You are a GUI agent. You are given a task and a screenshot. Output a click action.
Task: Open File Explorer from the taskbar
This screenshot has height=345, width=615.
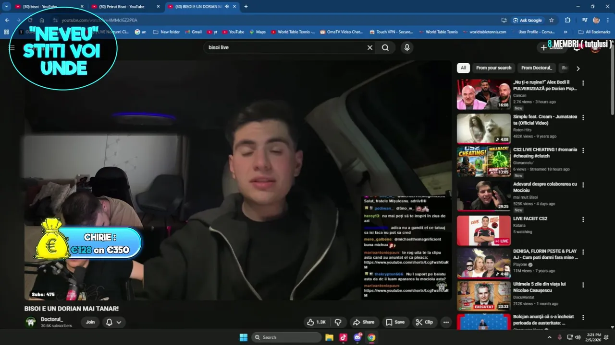pyautogui.click(x=329, y=337)
